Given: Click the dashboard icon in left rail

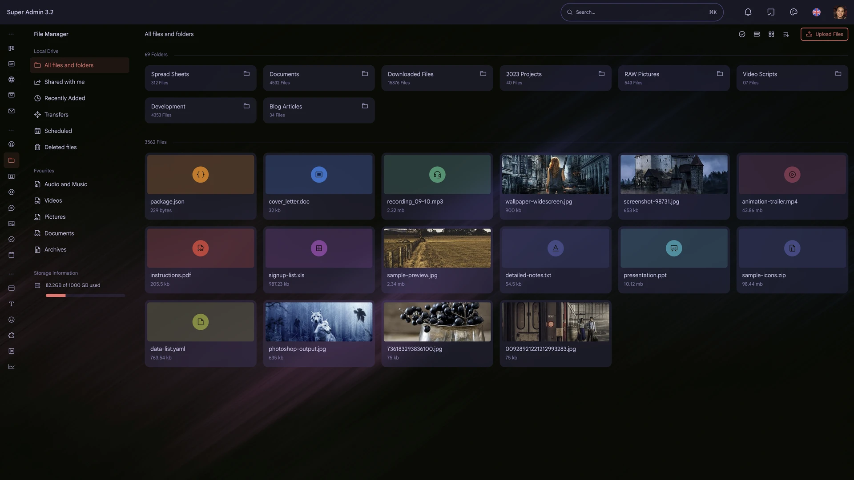Looking at the screenshot, I should pos(12,48).
